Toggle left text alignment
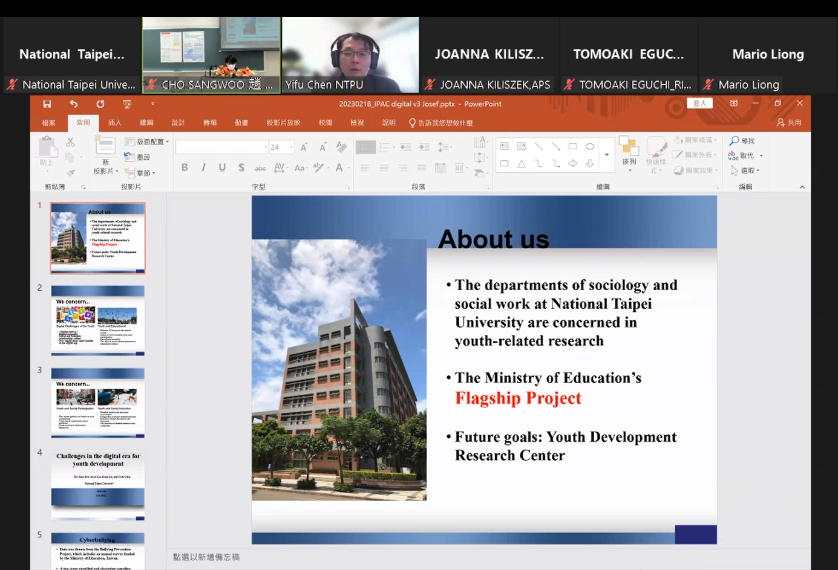Viewport: 838px width, 570px height. tap(365, 167)
